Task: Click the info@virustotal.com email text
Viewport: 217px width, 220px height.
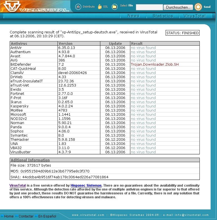Action: click(192, 215)
